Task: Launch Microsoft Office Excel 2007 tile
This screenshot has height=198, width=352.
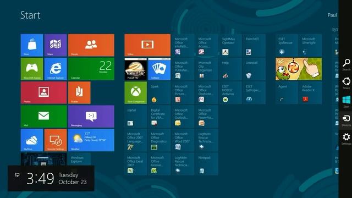Action: (136, 164)
